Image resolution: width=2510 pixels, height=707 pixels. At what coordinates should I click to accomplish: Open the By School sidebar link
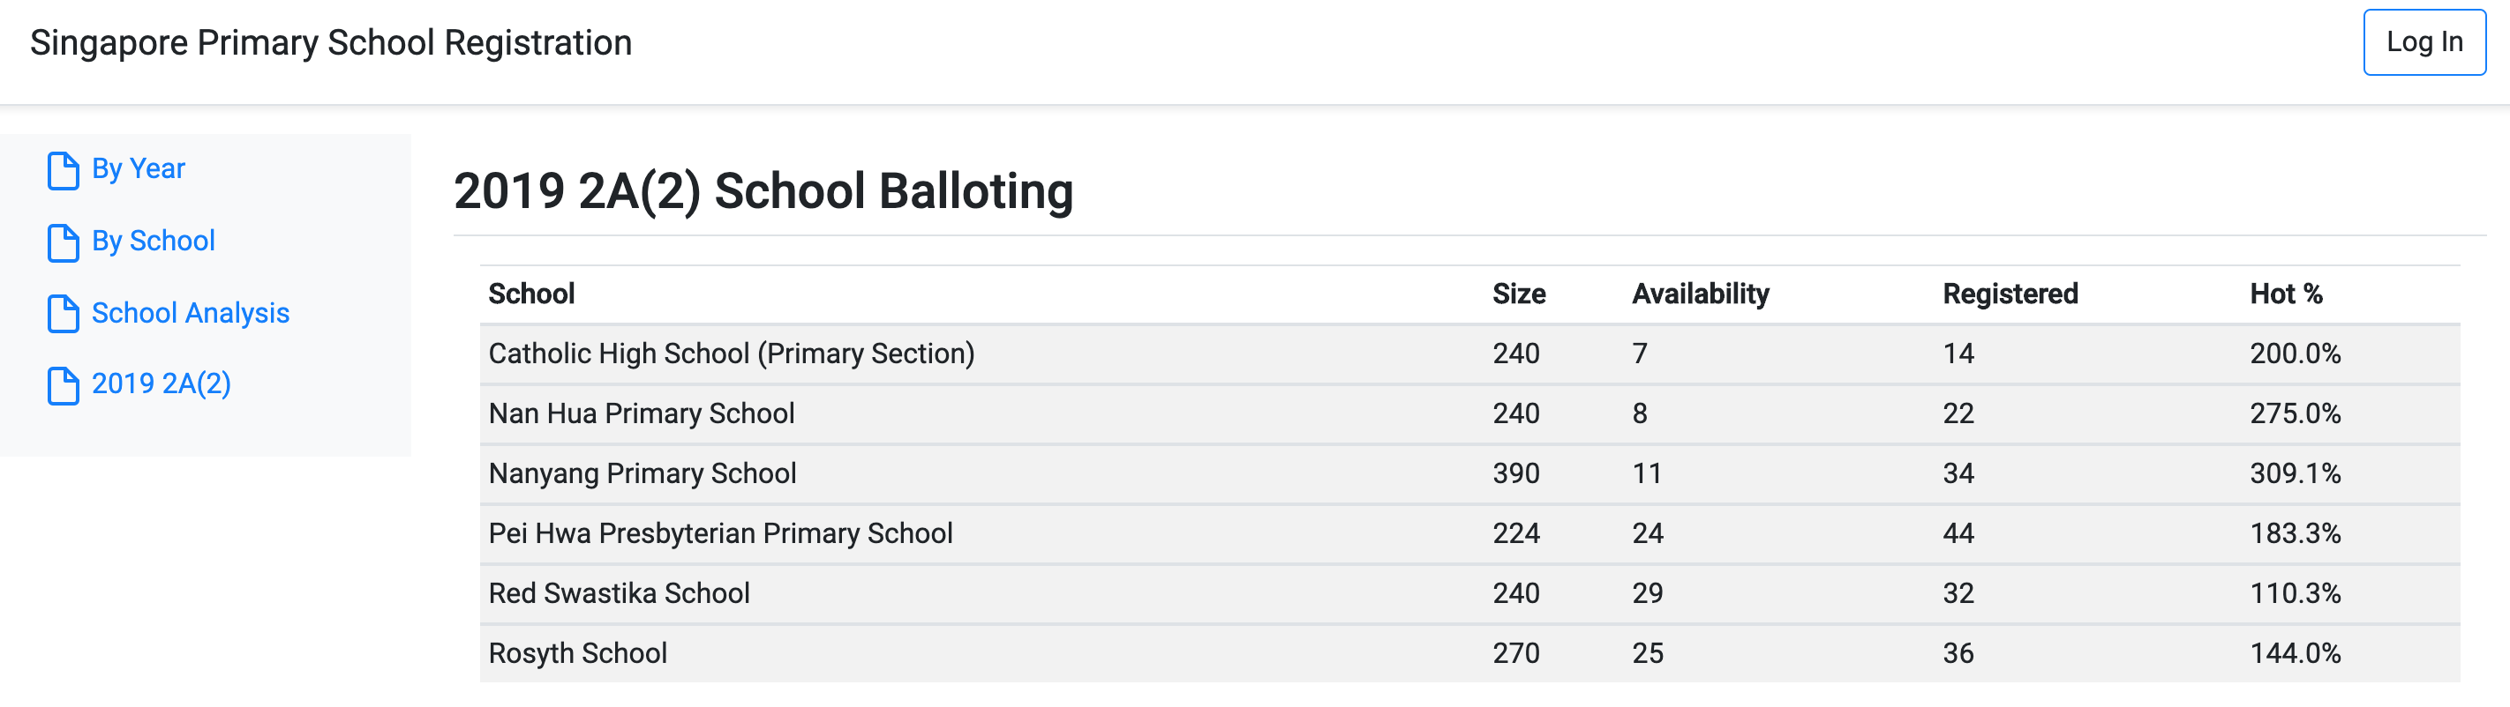click(153, 241)
